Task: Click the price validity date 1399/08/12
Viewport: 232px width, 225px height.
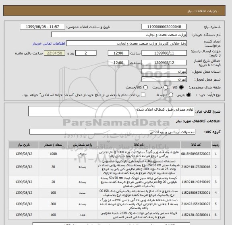Action: coord(164,63)
